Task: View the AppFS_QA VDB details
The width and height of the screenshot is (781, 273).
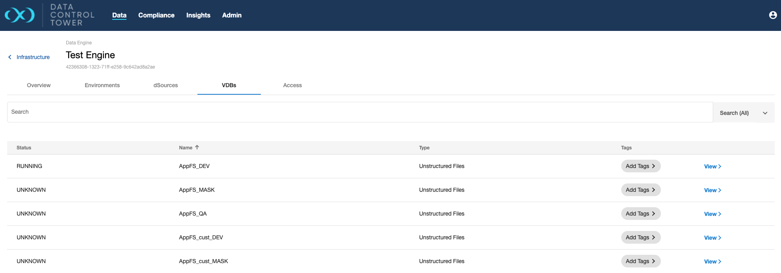Action: click(x=712, y=214)
